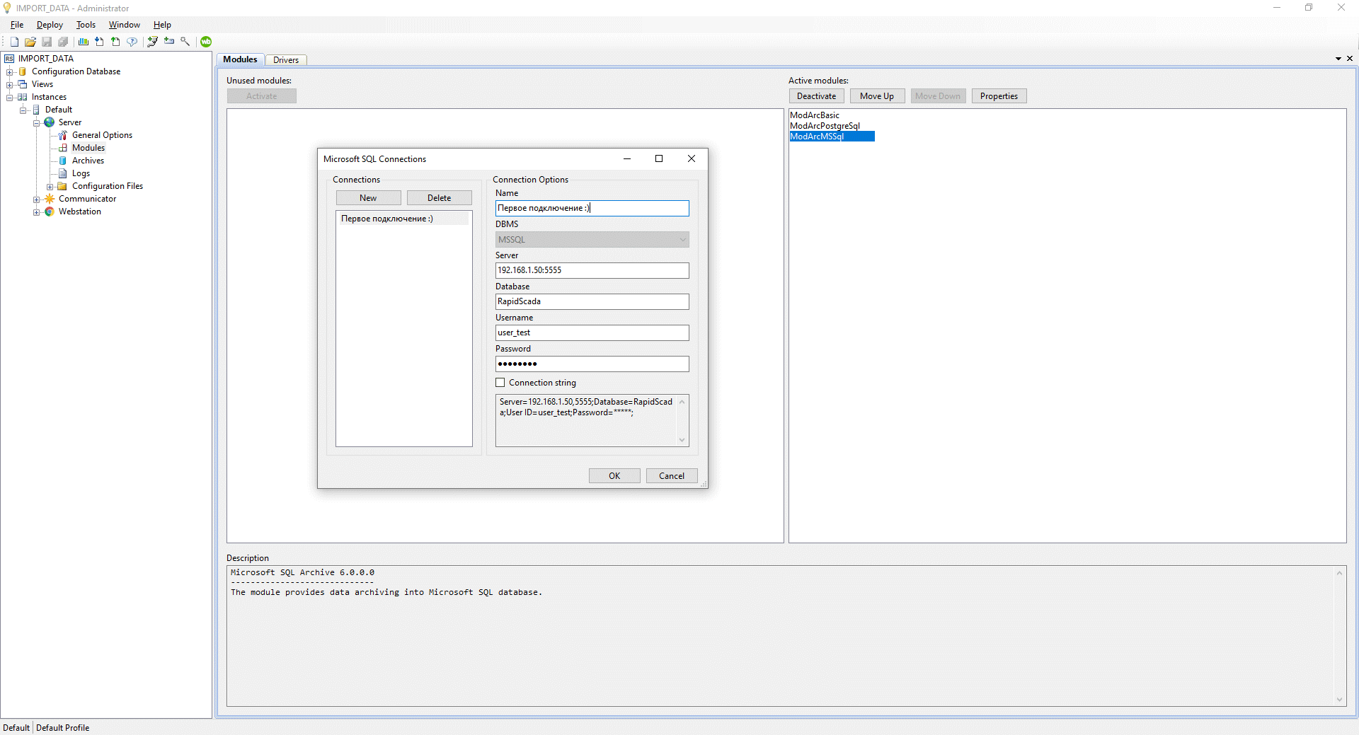Click the Archives blue cylinder icon
1359x735 pixels.
pyautogui.click(x=63, y=161)
